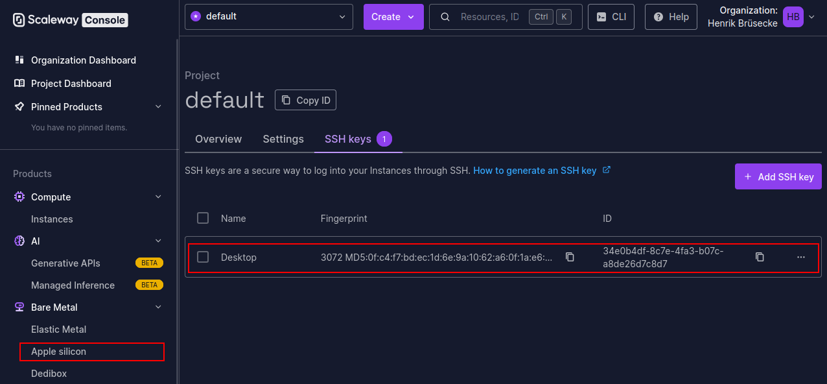Switch to the Overview tab
Image resolution: width=827 pixels, height=384 pixels.
[218, 139]
